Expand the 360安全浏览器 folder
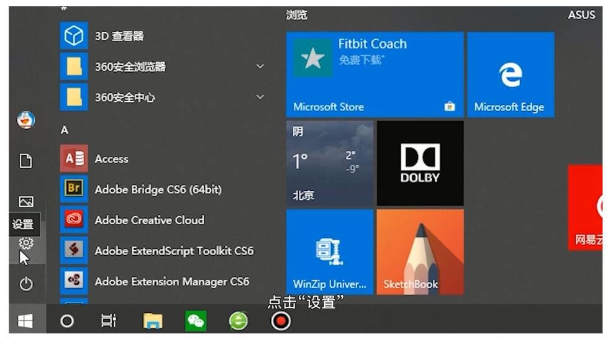The image size is (610, 339). point(260,66)
